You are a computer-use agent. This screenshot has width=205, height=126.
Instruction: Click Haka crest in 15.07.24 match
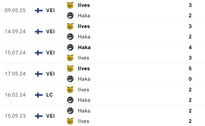pos(70,47)
